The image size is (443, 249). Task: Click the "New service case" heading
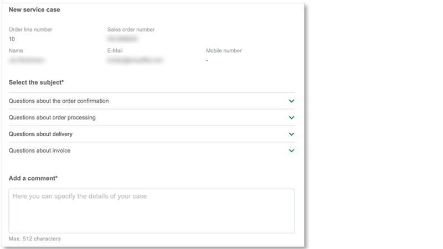click(34, 10)
